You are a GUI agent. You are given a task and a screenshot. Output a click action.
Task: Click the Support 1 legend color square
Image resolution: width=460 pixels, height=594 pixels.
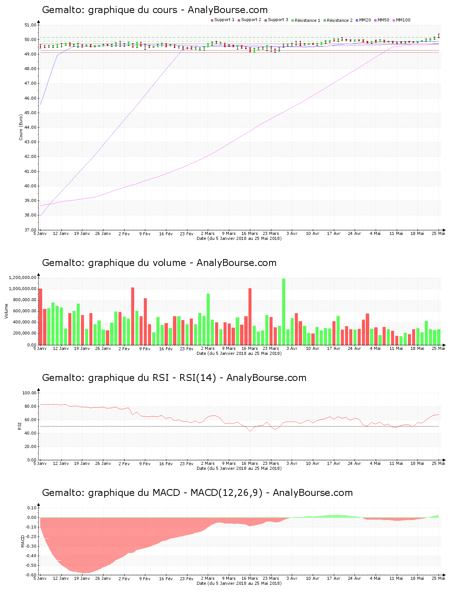pyautogui.click(x=212, y=20)
